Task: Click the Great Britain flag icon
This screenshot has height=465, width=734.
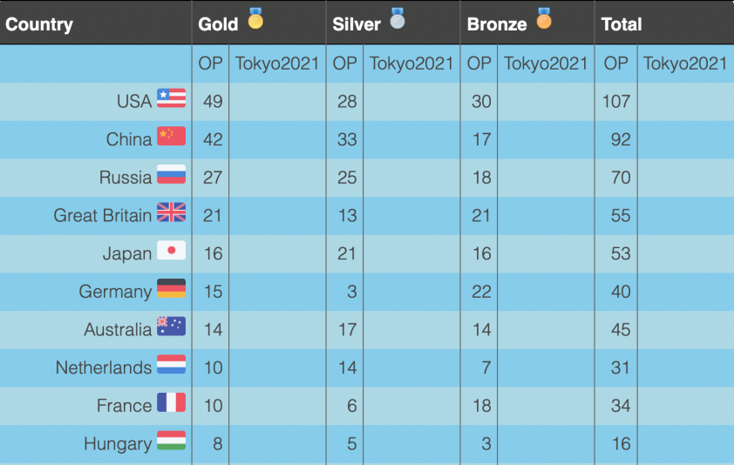Action: 172,212
